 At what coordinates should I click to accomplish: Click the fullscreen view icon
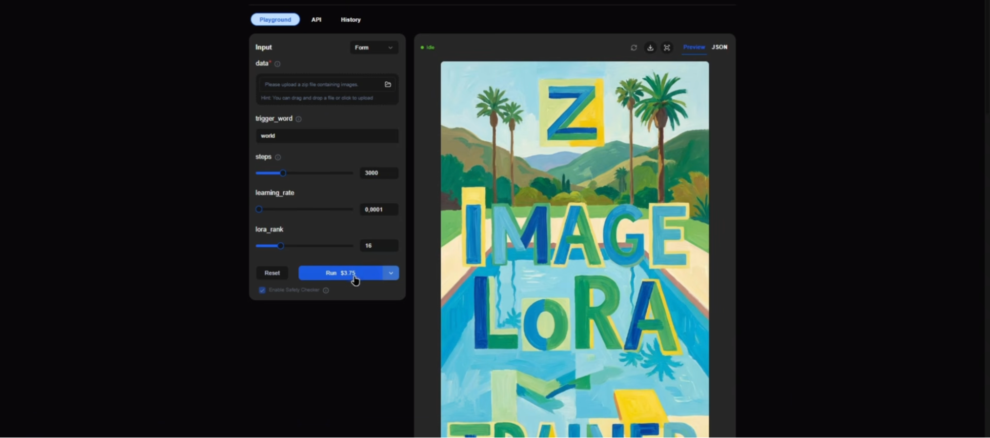667,48
